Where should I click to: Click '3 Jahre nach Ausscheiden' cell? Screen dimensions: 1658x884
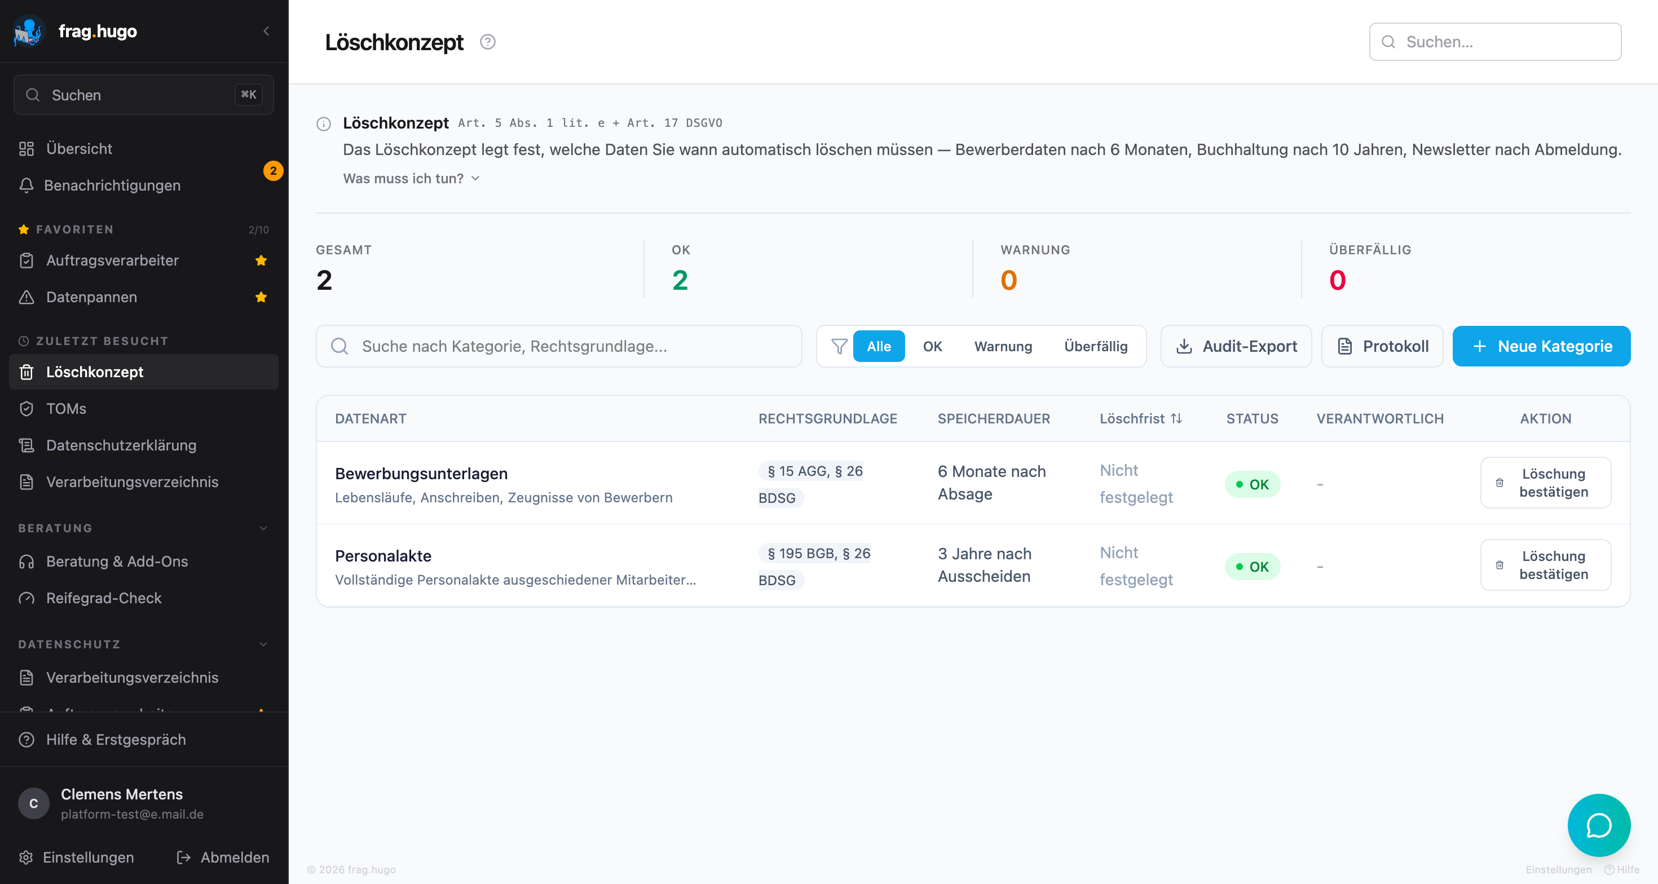pos(985,565)
